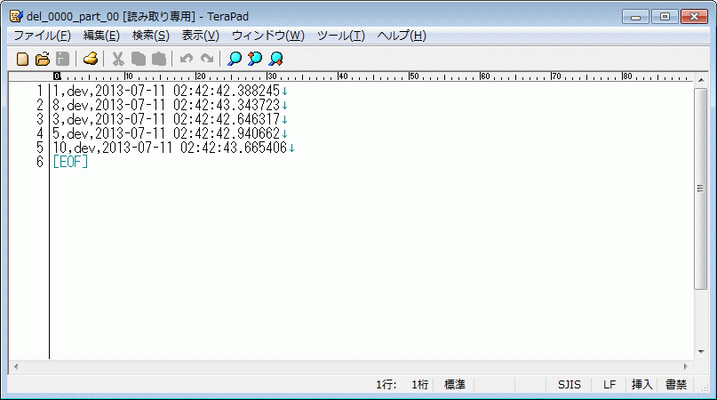
Task: Click the Redo arrow icon
Action: [x=207, y=59]
